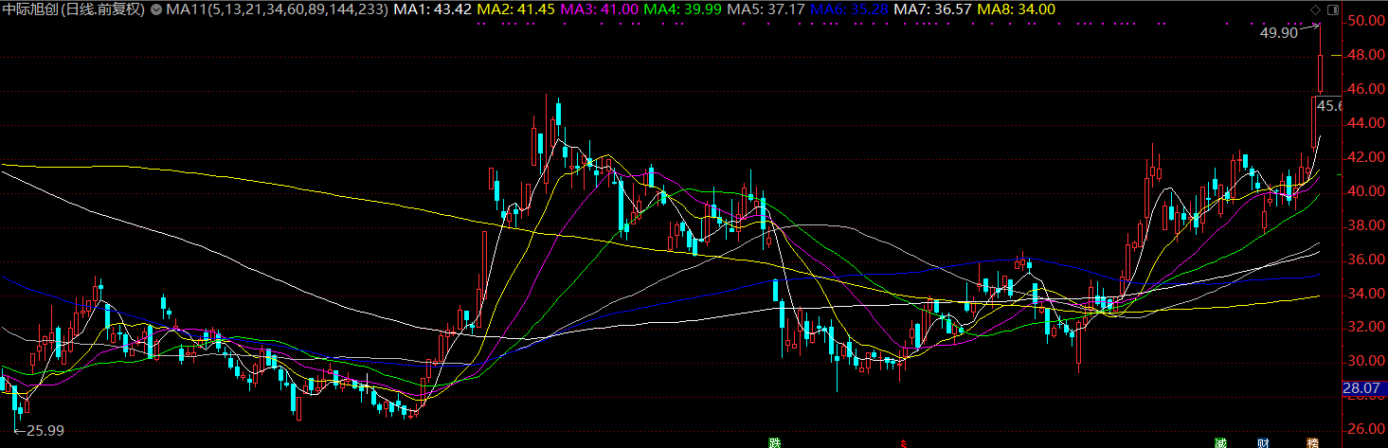Click the 50.00 label on price axis
This screenshot has height=448, width=1388.
point(1362,21)
